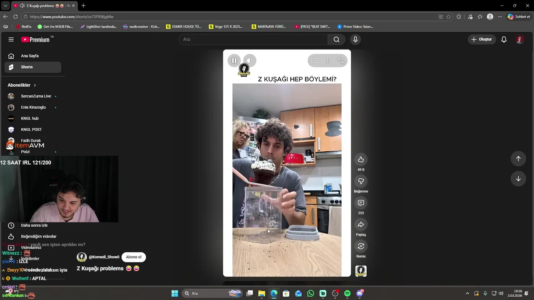The image size is (534, 300).
Task: Remix this Short
Action: tap(361, 246)
